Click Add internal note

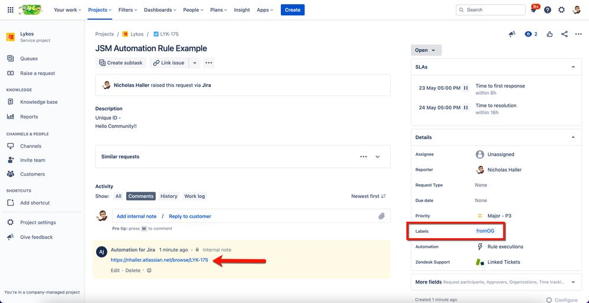[x=136, y=216]
